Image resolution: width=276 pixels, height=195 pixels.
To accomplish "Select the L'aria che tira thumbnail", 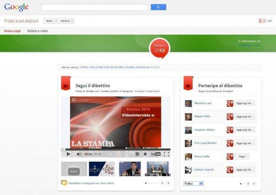I will click(102, 169).
